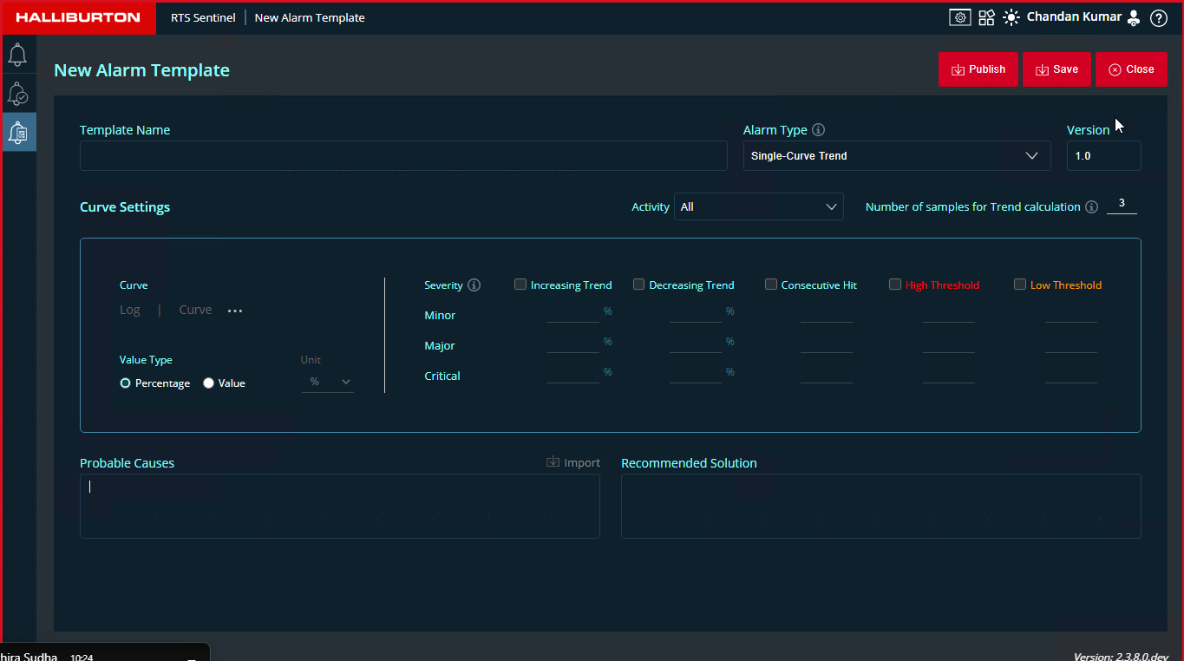Open the Unit percent dropdown
The image size is (1184, 661).
coord(328,382)
